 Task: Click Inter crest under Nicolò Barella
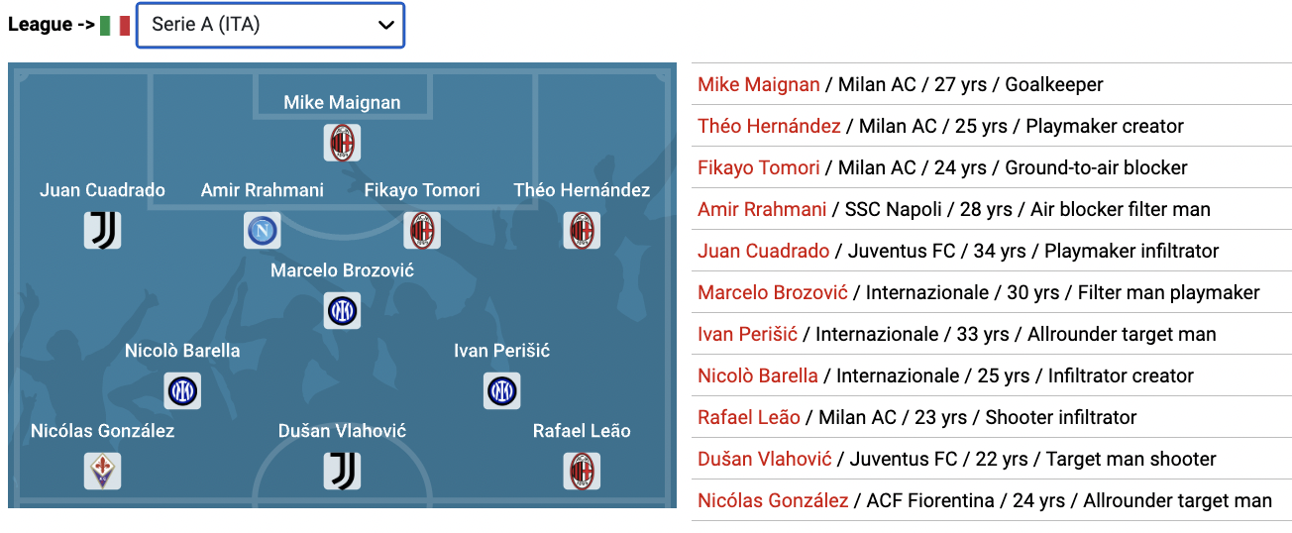(x=182, y=391)
